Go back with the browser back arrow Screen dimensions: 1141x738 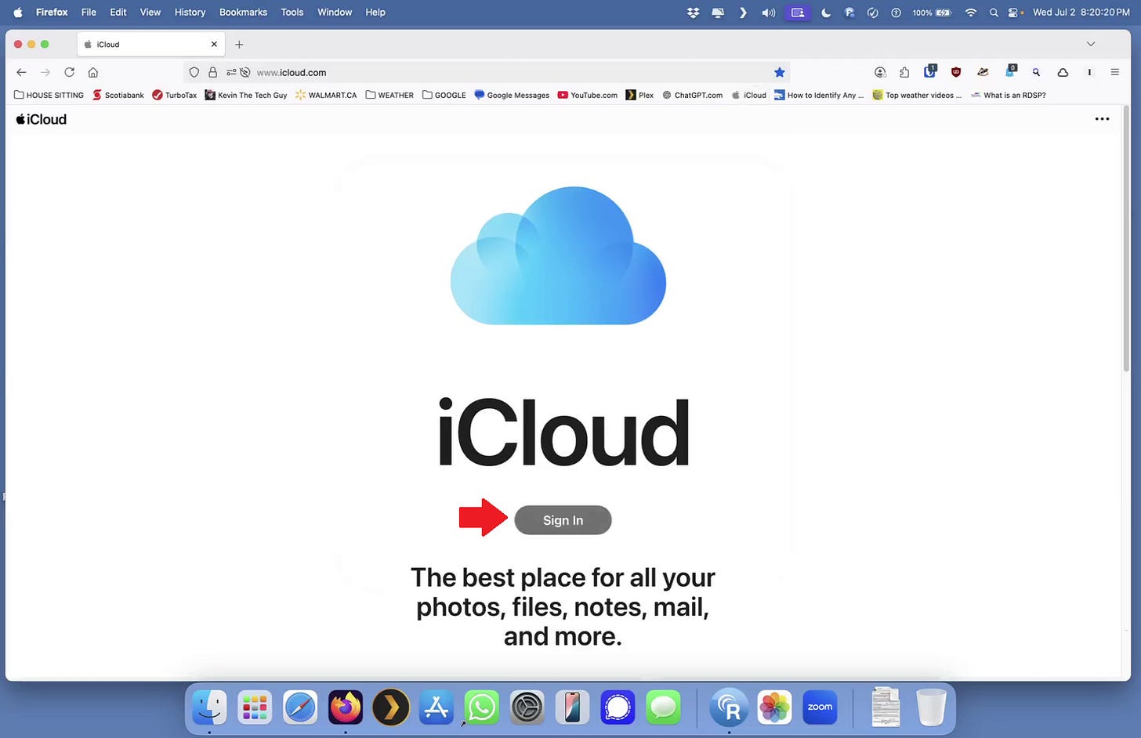pos(21,72)
